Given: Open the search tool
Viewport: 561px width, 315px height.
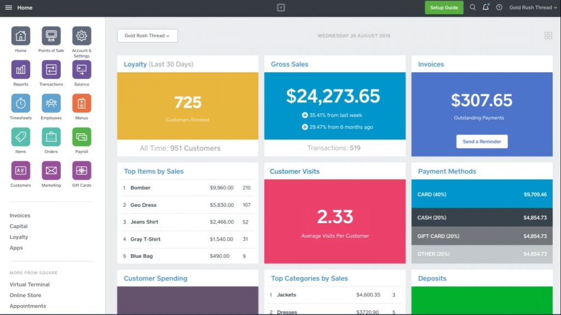Looking at the screenshot, I should tap(472, 8).
